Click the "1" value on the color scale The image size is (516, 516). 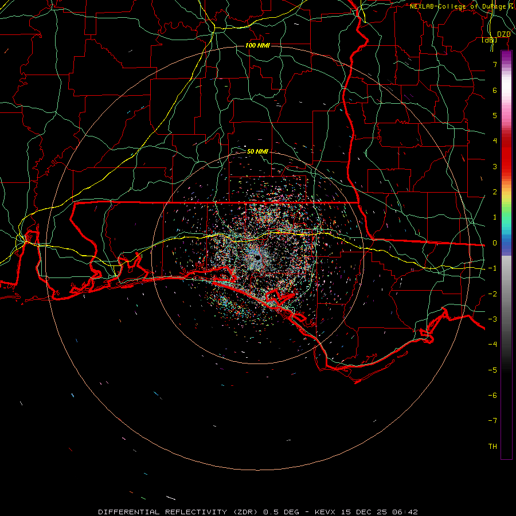pos(495,217)
